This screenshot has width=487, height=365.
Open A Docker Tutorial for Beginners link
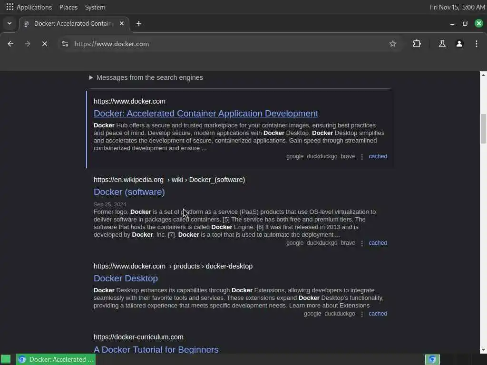tap(156, 349)
